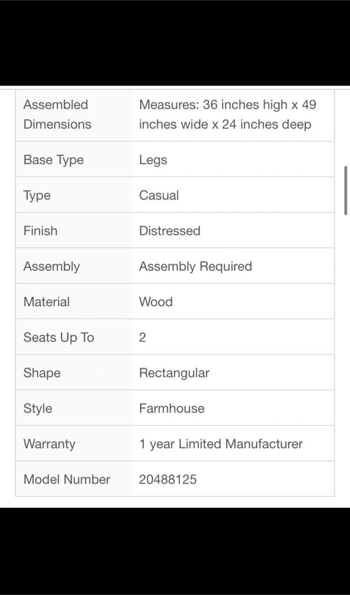The width and height of the screenshot is (350, 595).
Task: Click the Assembly Required value
Action: tap(195, 267)
